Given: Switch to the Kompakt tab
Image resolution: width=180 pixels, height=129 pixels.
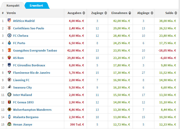Looking at the screenshot, I should pyautogui.click(x=13, y=6).
